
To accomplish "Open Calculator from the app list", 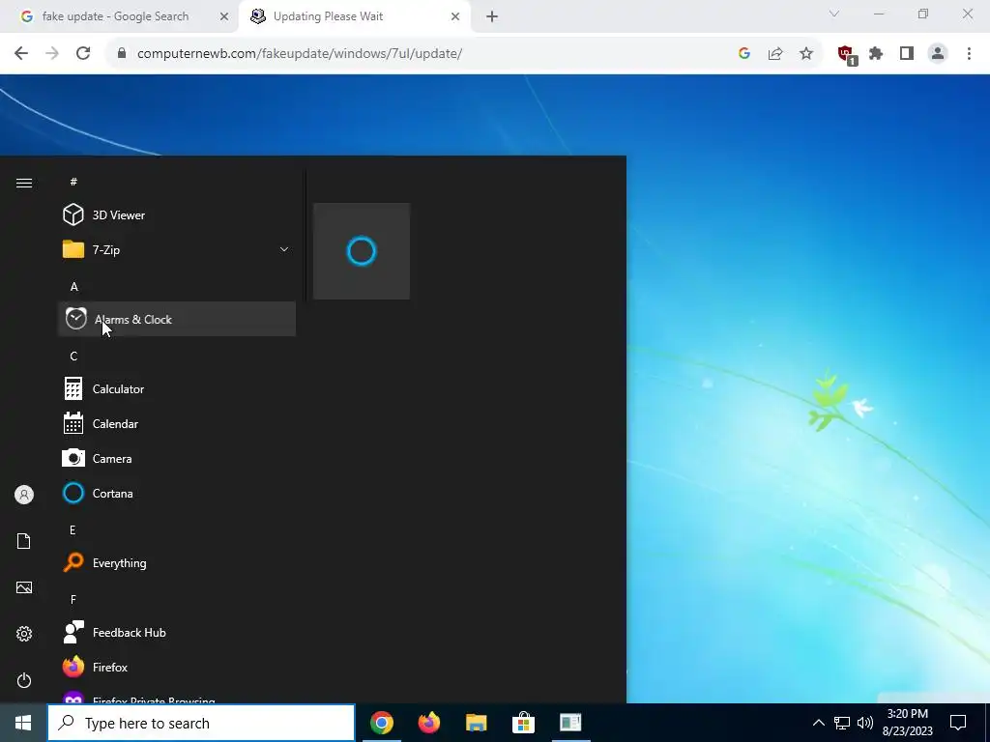I will tap(177, 389).
